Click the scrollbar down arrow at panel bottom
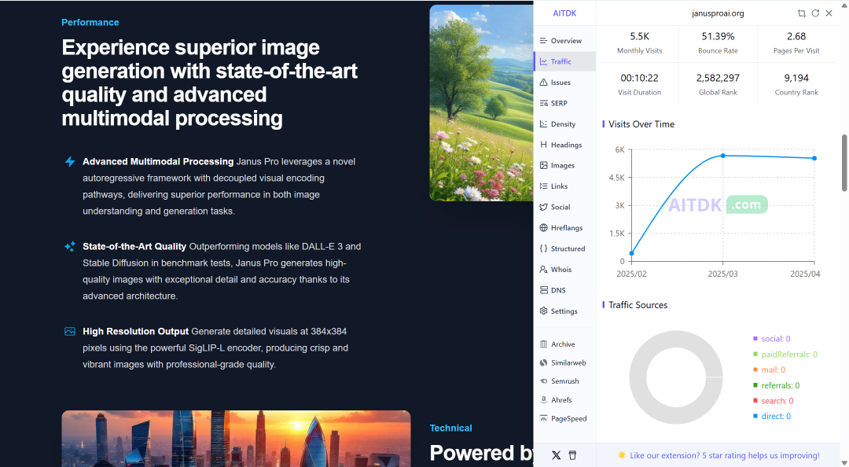Image resolution: width=849 pixels, height=467 pixels. point(844,461)
